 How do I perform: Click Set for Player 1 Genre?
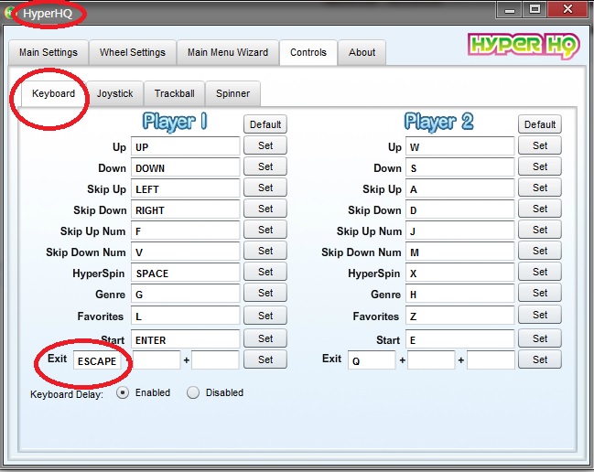click(x=265, y=293)
